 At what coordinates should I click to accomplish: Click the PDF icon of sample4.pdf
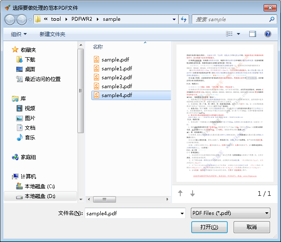point(96,95)
